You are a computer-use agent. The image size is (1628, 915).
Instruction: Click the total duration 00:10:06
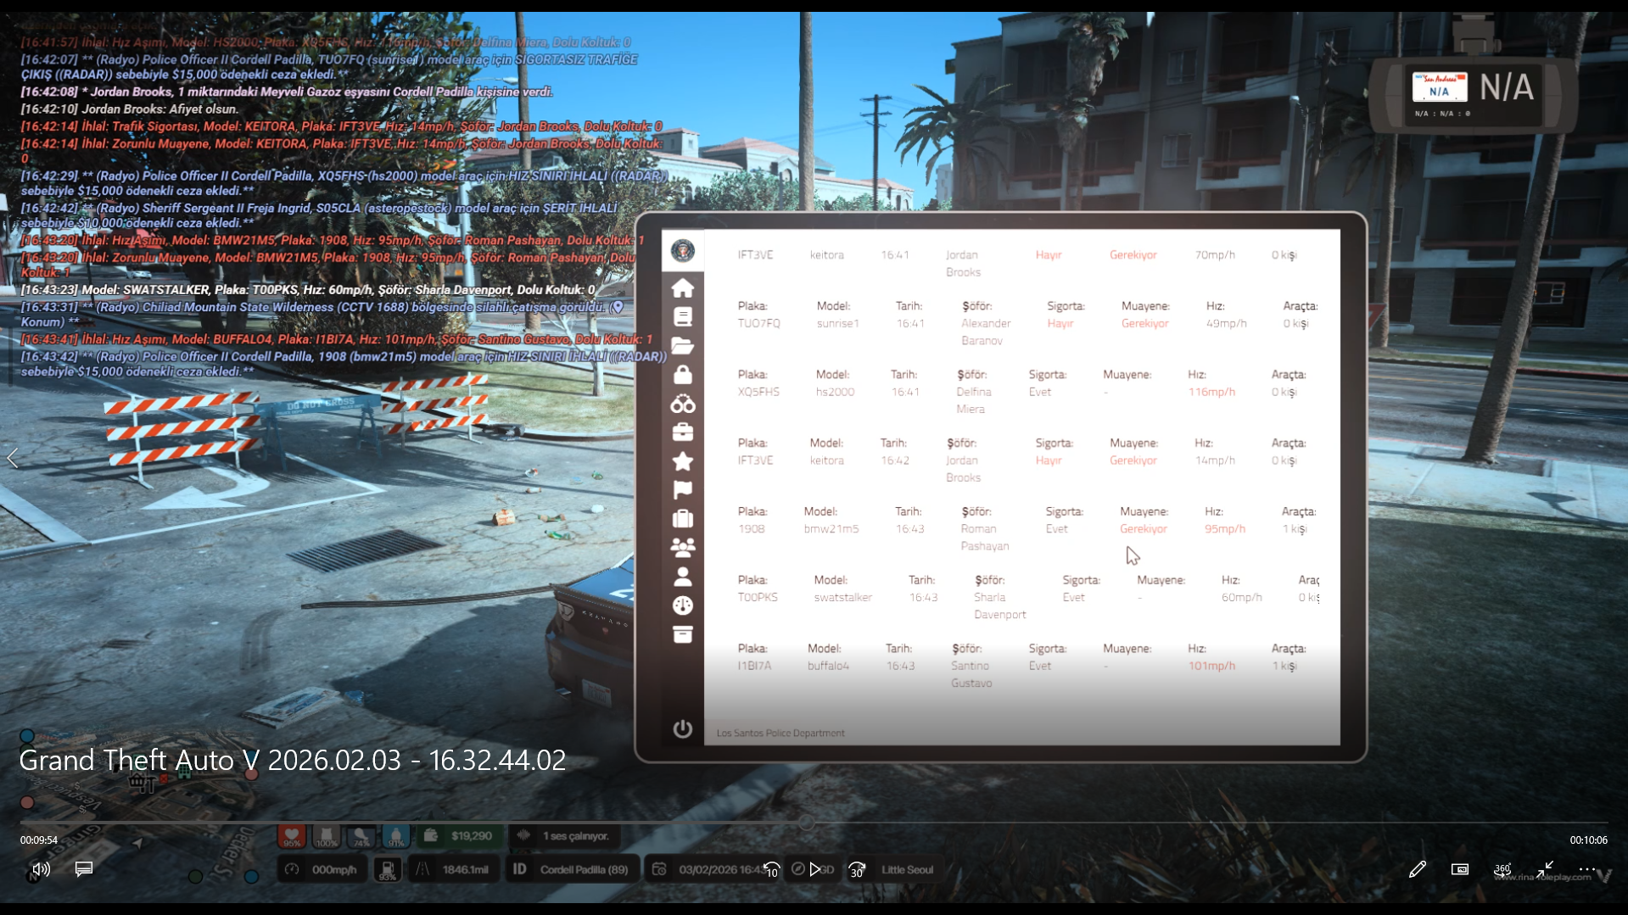(x=1588, y=840)
